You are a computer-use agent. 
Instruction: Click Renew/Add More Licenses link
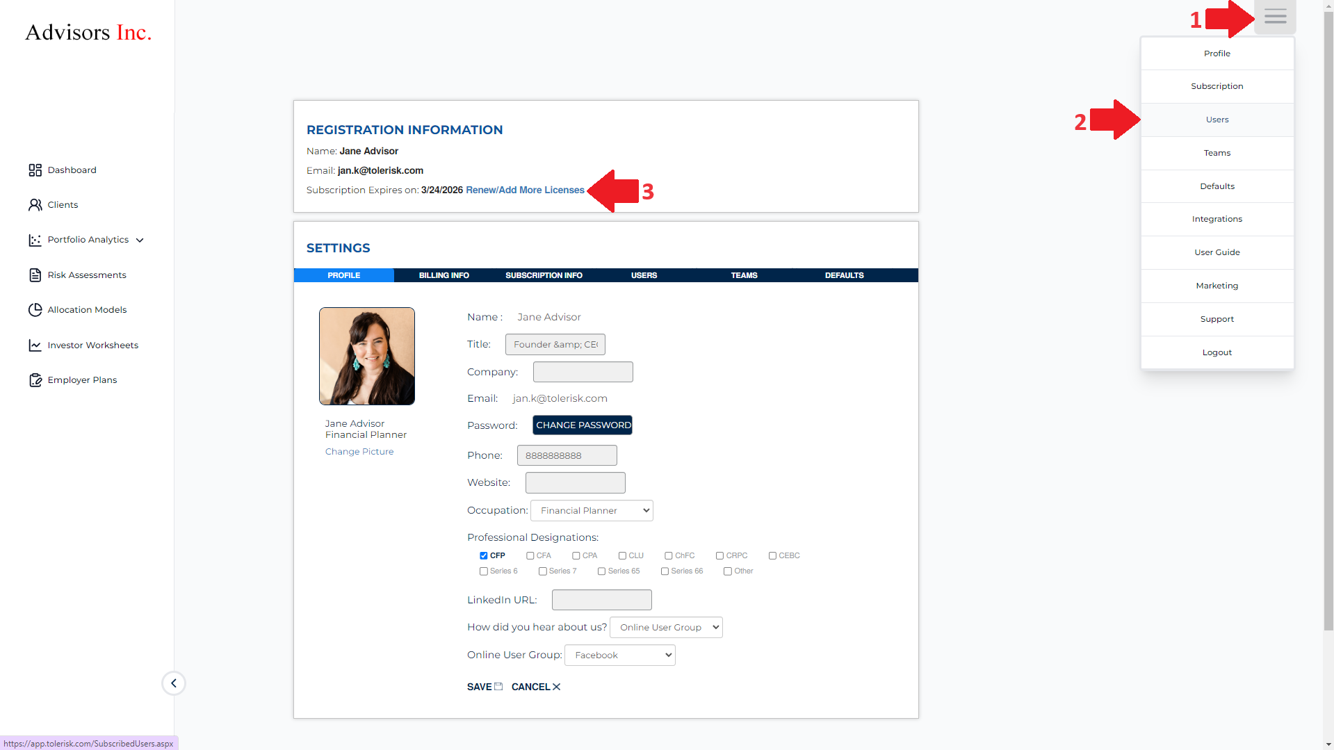(525, 190)
